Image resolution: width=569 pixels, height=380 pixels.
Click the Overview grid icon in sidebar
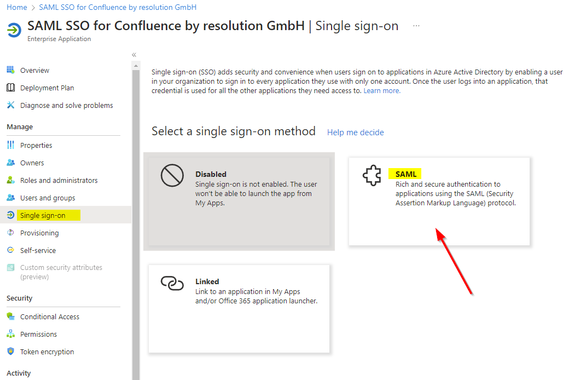pyautogui.click(x=10, y=70)
